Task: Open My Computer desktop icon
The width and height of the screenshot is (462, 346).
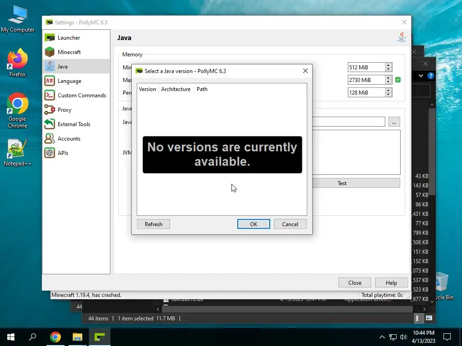Action: (x=18, y=19)
